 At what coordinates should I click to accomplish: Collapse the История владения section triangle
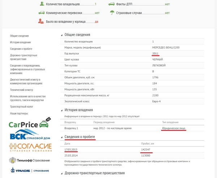pos(62,111)
